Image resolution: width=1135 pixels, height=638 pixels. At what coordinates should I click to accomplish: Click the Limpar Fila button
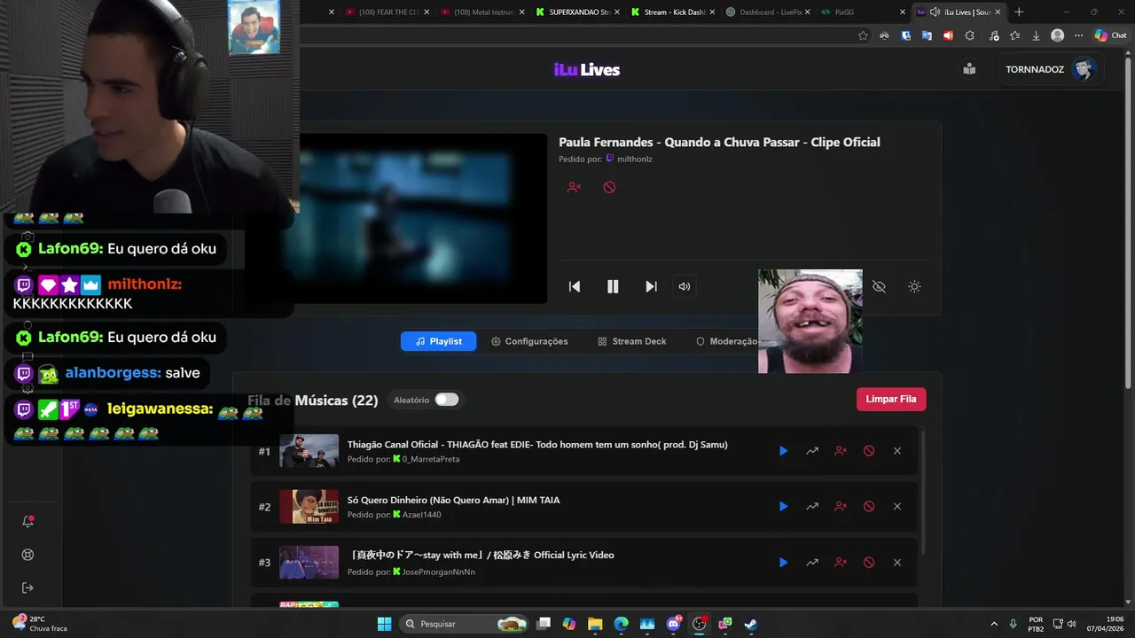click(891, 399)
